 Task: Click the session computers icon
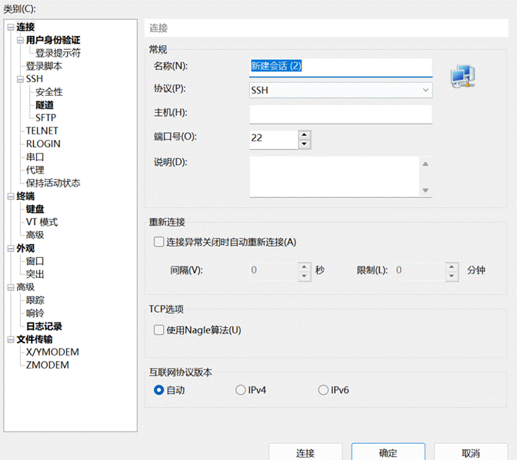click(462, 76)
